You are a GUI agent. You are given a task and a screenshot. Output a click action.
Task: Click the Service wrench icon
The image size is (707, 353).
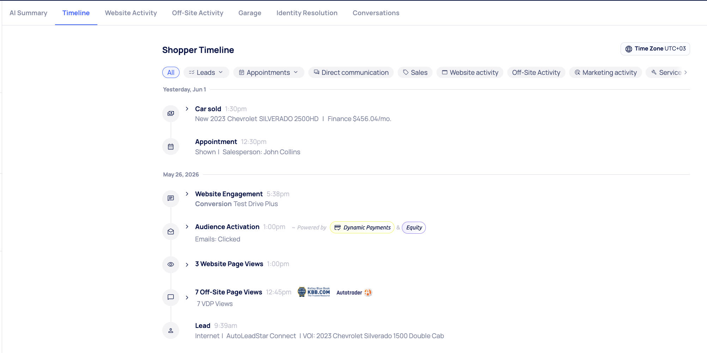coord(654,72)
